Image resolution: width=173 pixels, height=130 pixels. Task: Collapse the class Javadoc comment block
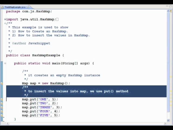coord(5,23)
